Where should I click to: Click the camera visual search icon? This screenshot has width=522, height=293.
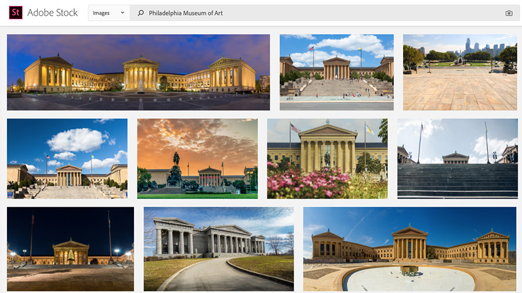509,13
